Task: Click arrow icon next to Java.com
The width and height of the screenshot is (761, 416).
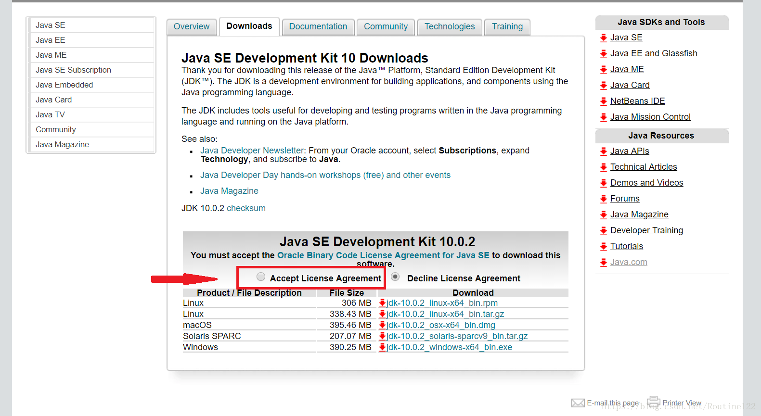Action: [x=604, y=262]
